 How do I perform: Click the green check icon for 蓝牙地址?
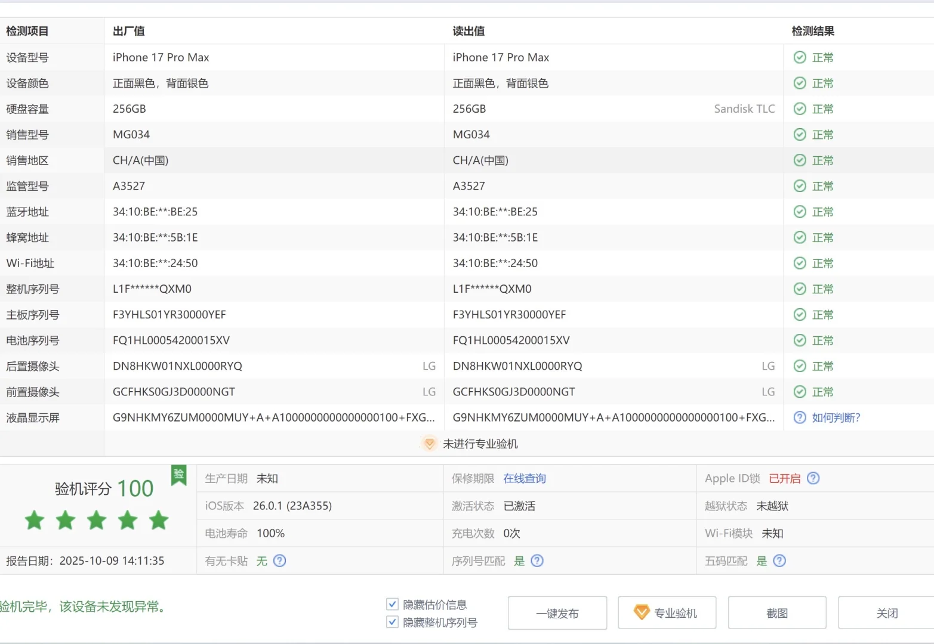800,212
